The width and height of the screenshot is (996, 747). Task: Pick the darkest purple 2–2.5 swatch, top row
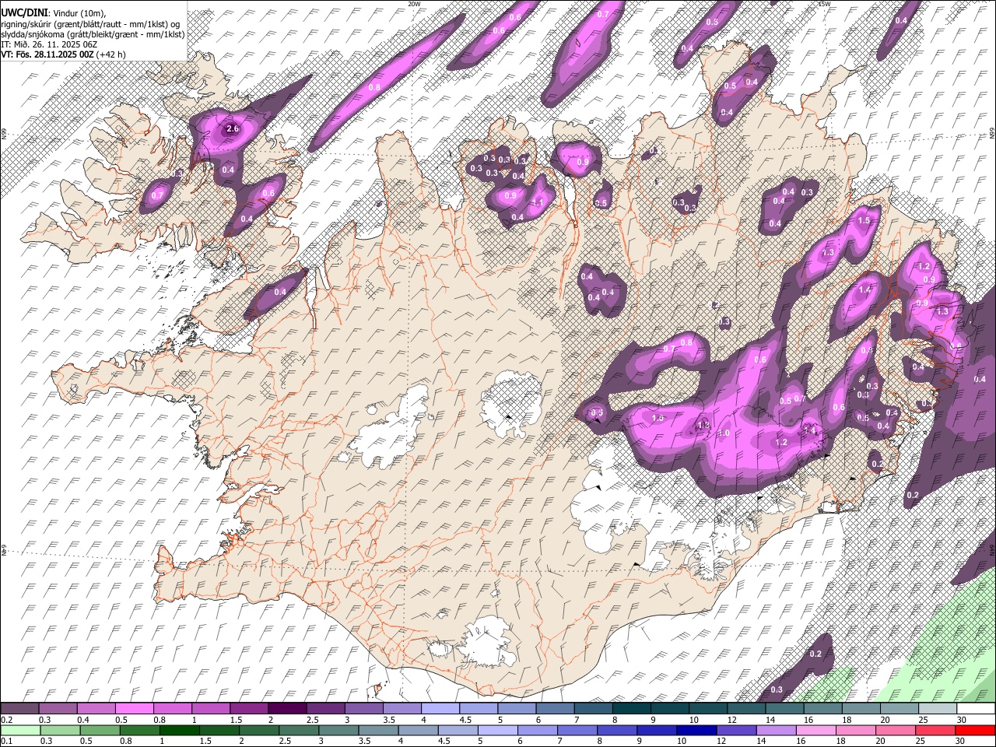tap(287, 709)
